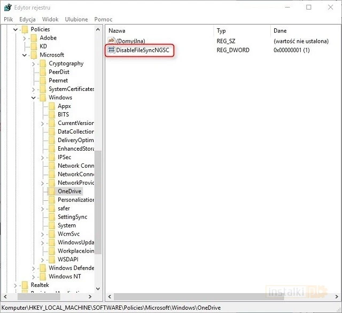This screenshot has width=342, height=313.
Task: Click the Windows Defender folder icon
Action: click(43, 268)
